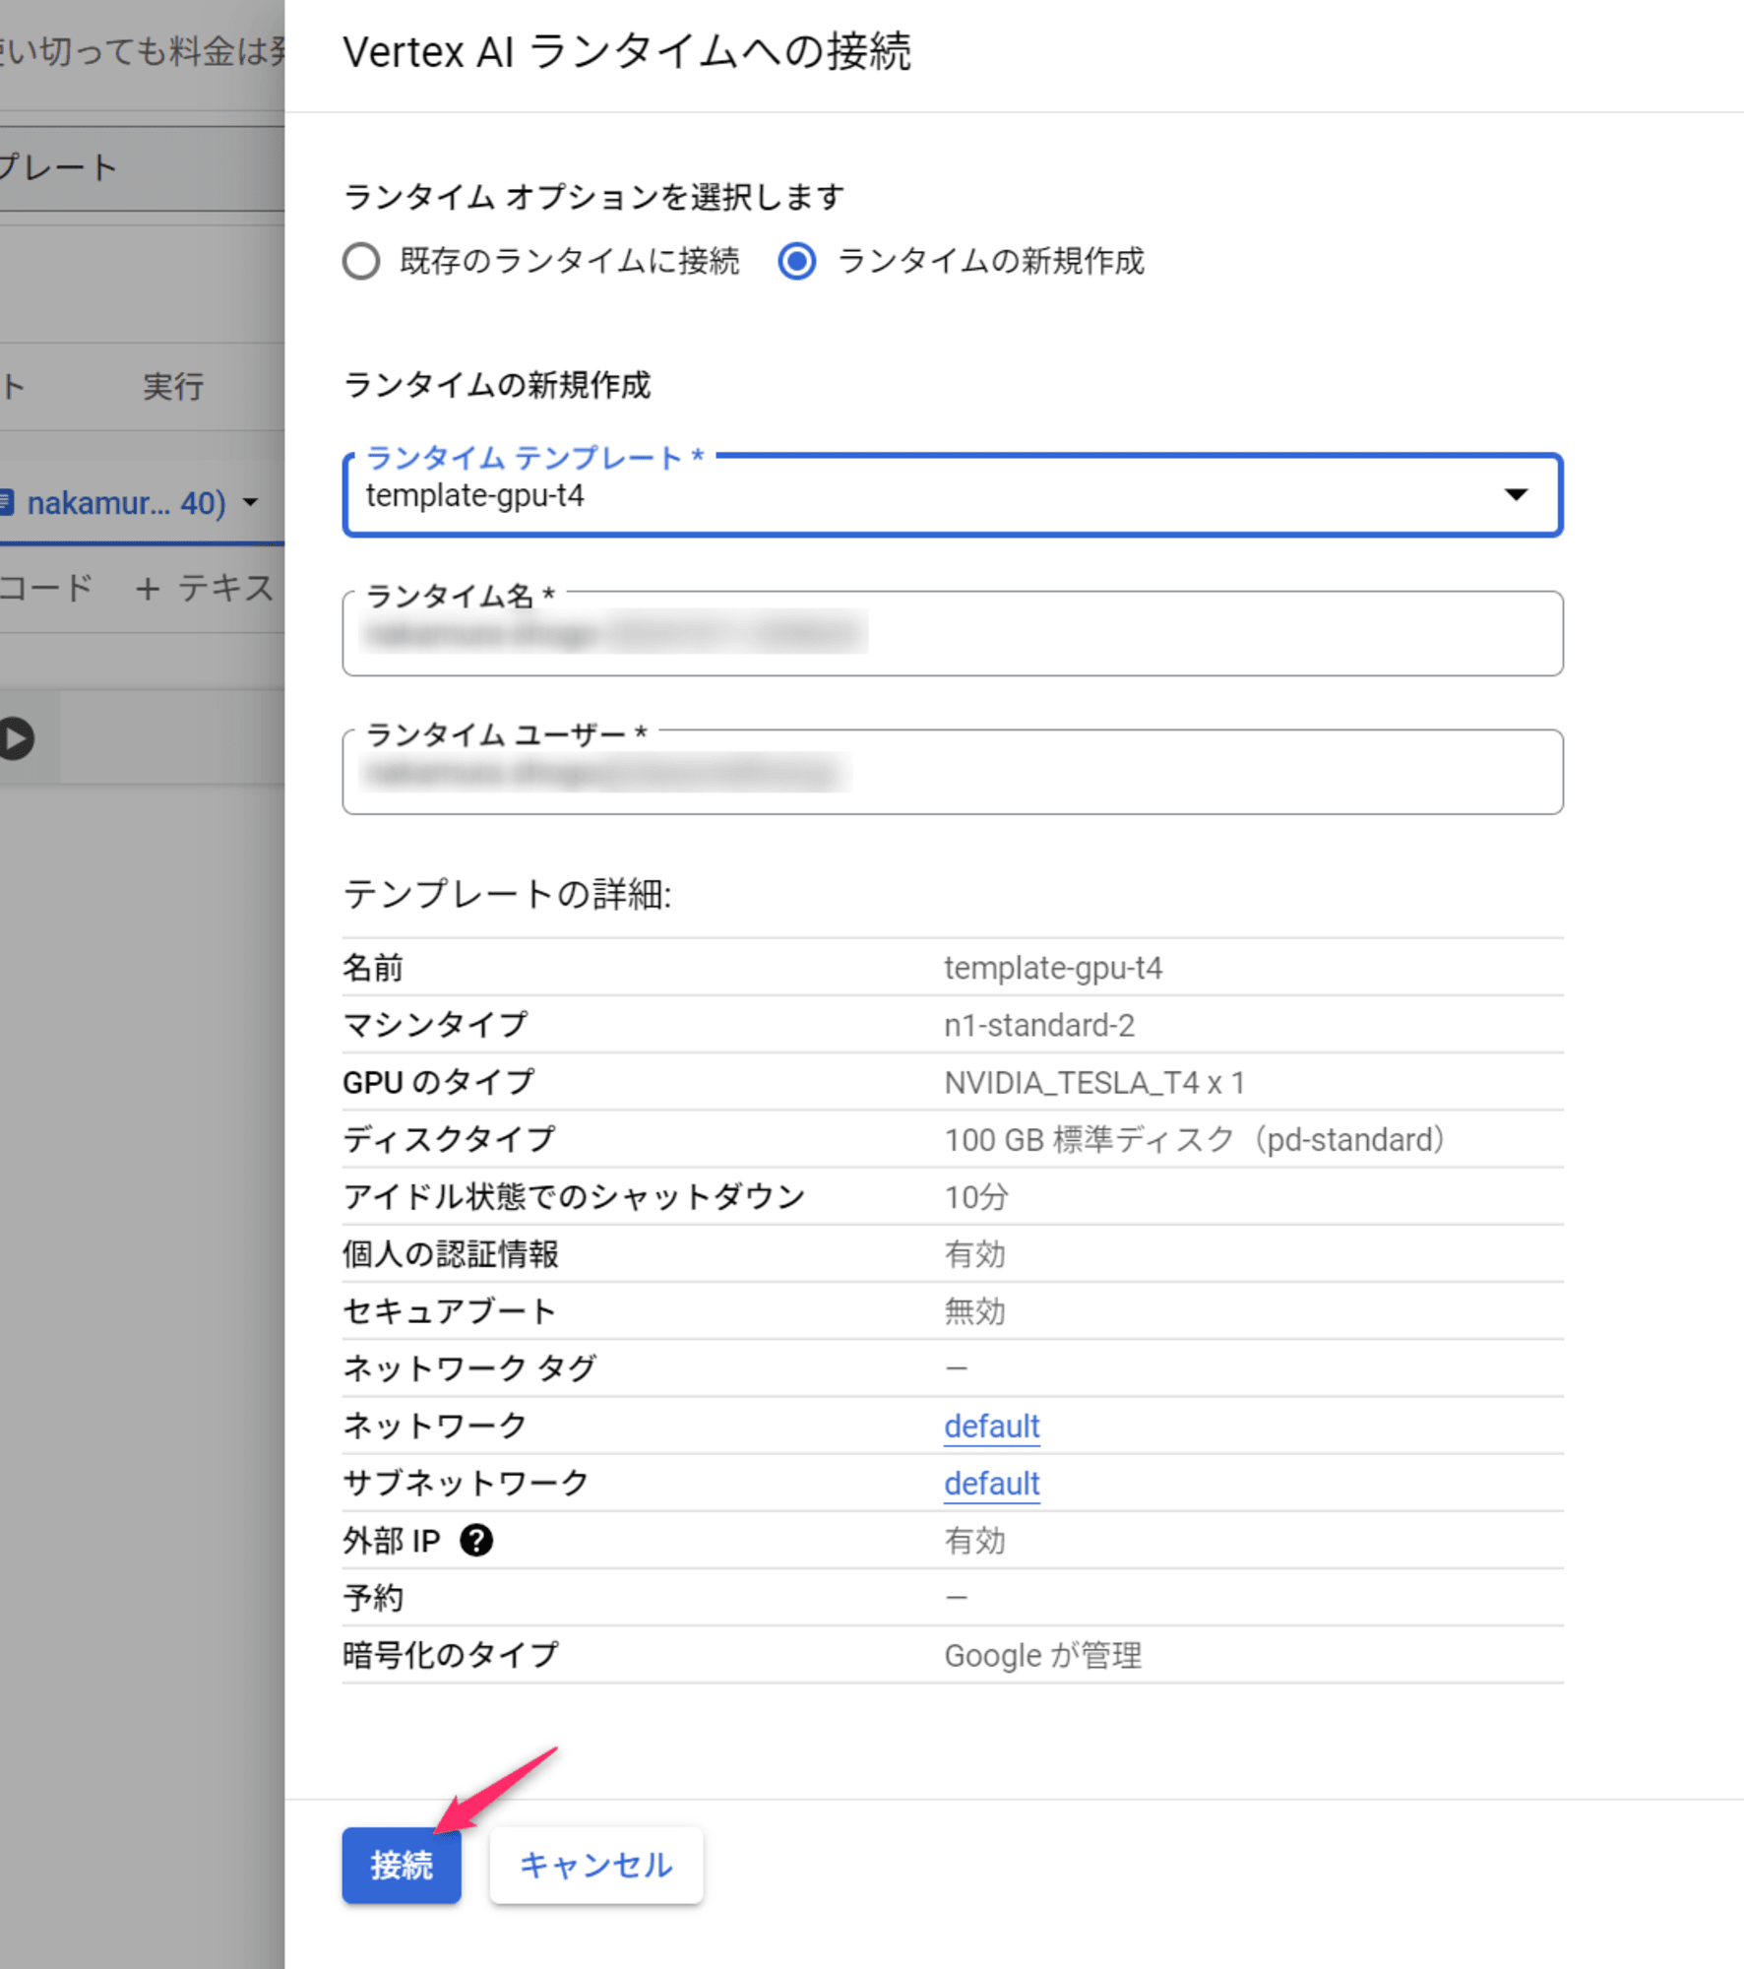Screen dimensions: 1744x1969
Task: Click the キャンセル button
Action: click(x=596, y=1865)
